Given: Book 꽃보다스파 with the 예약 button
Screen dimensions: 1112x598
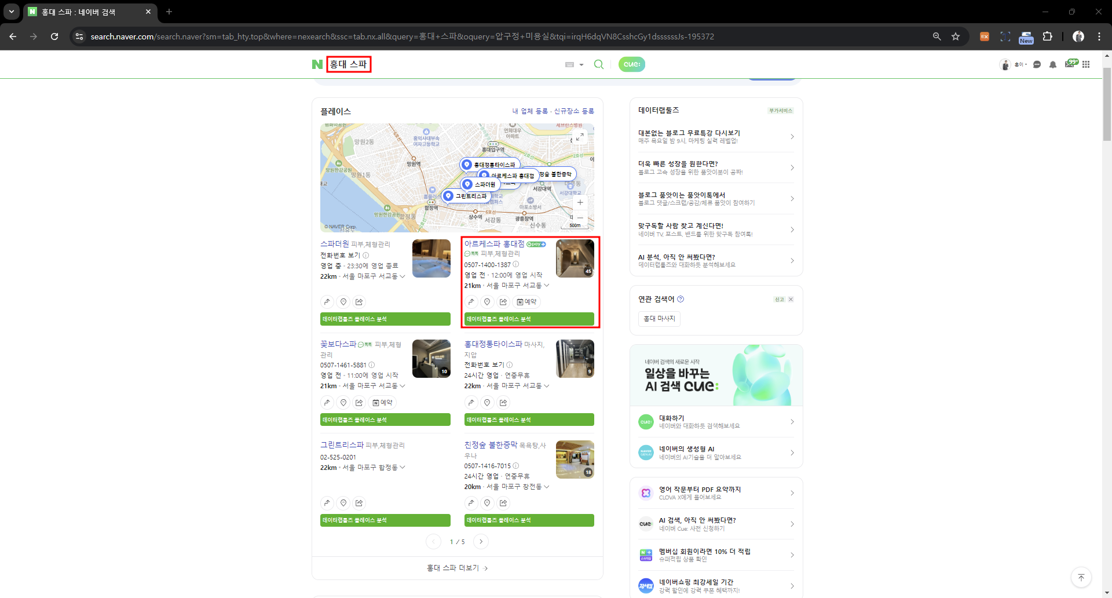Looking at the screenshot, I should 383,403.
